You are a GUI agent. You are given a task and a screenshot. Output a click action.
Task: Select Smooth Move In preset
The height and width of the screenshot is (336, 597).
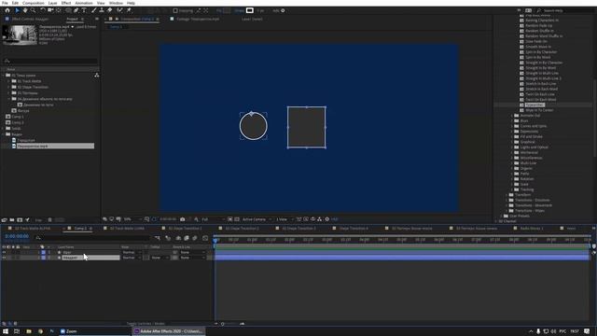pyautogui.click(x=537, y=47)
